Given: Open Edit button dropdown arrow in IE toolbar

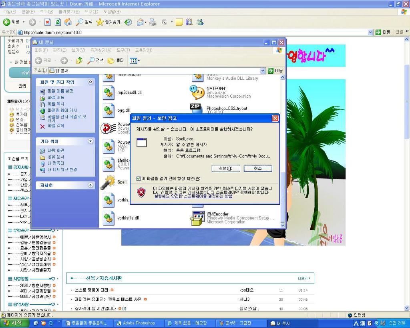Looking at the screenshot, I should pyautogui.click(x=172, y=22).
